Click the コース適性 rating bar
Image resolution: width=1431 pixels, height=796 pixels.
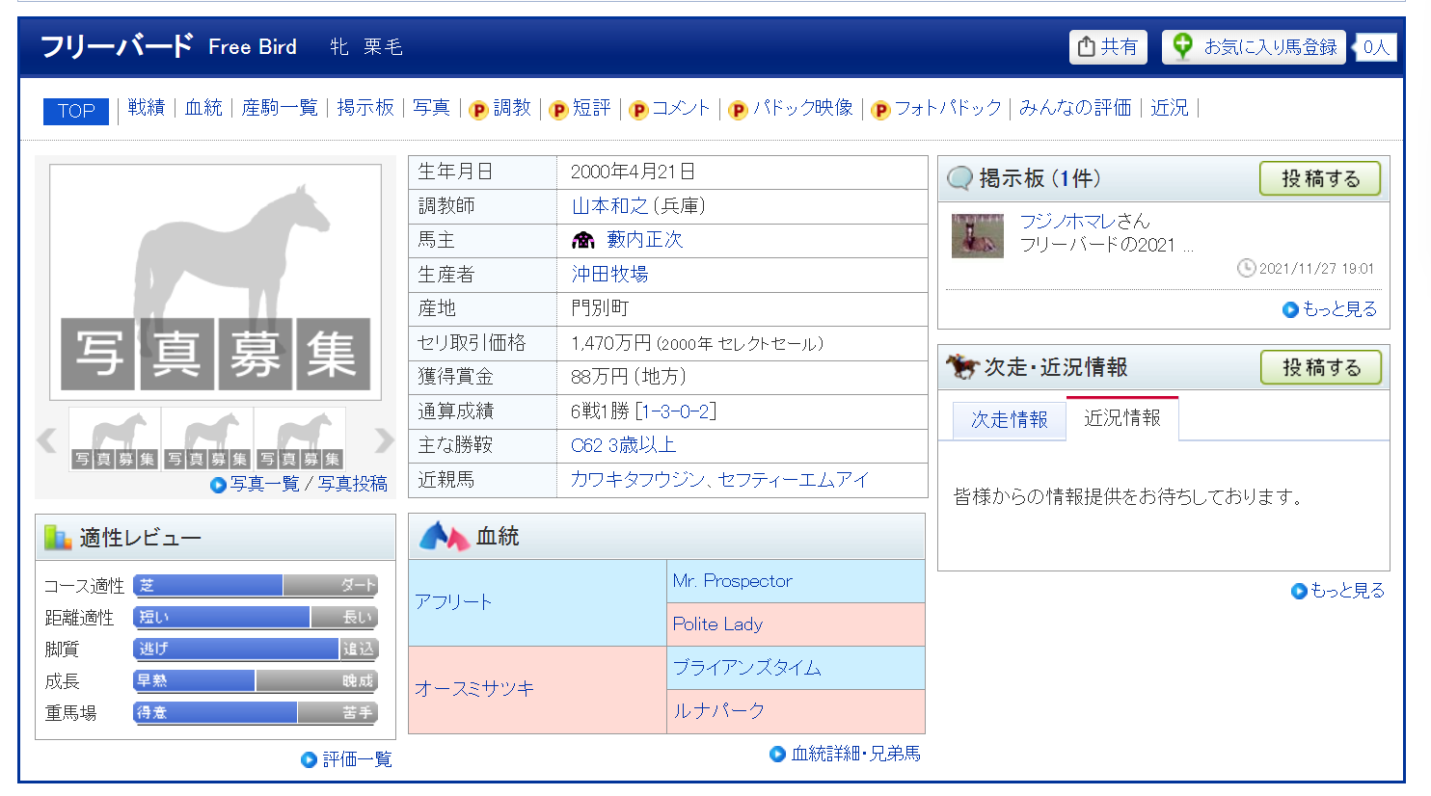tap(256, 585)
